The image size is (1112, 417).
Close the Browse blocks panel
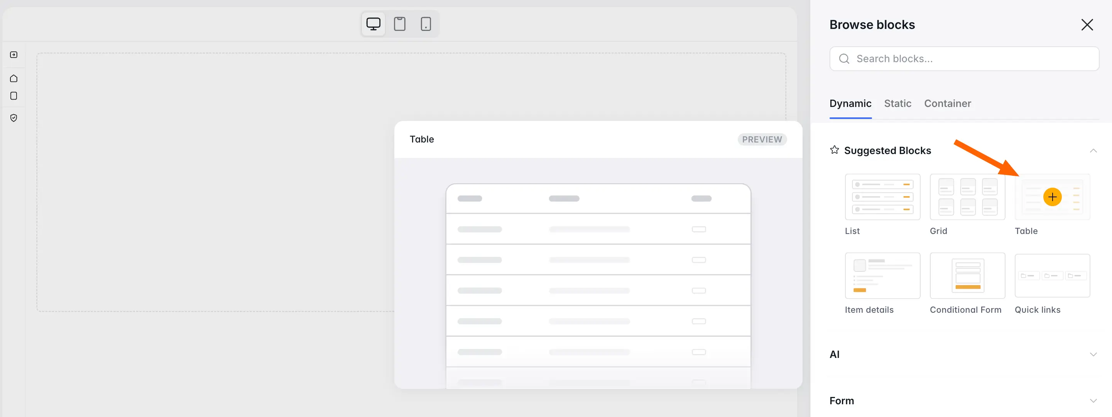(1087, 25)
